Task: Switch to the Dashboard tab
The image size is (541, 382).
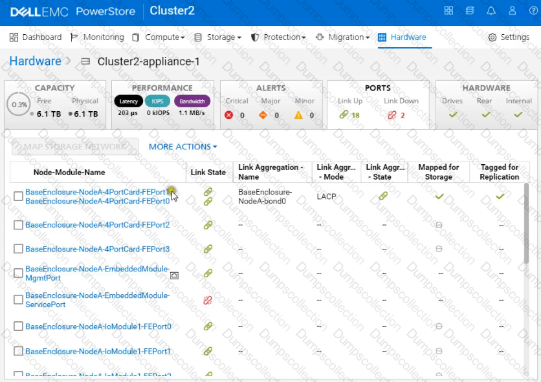Action: coord(36,37)
